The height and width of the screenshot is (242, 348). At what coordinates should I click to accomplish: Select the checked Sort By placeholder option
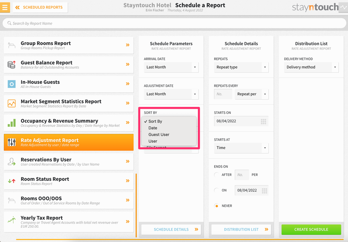[169, 121]
